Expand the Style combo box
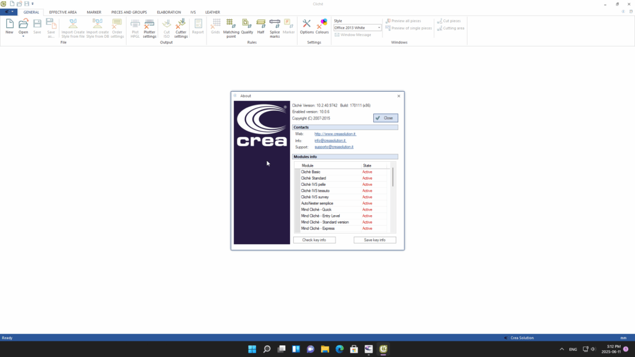The width and height of the screenshot is (635, 357). 379,28
